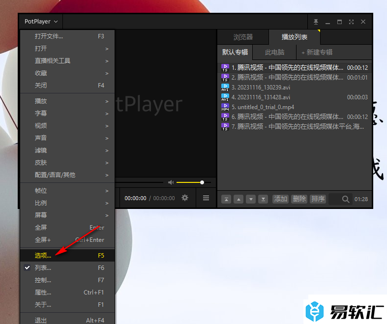The image size is (387, 324).
Task: Toggle the checked 列表... menu item
Action: point(67,268)
